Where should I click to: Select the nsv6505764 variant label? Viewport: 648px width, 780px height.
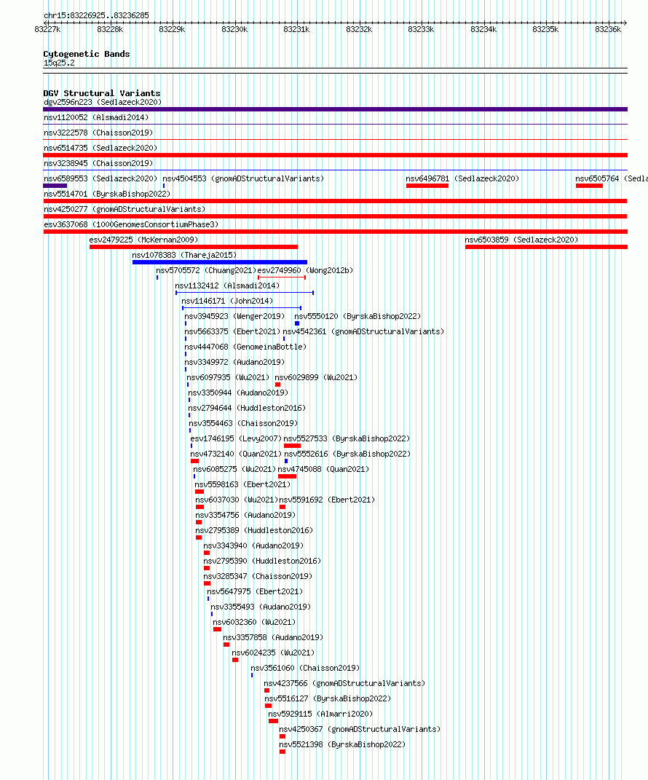click(x=612, y=178)
